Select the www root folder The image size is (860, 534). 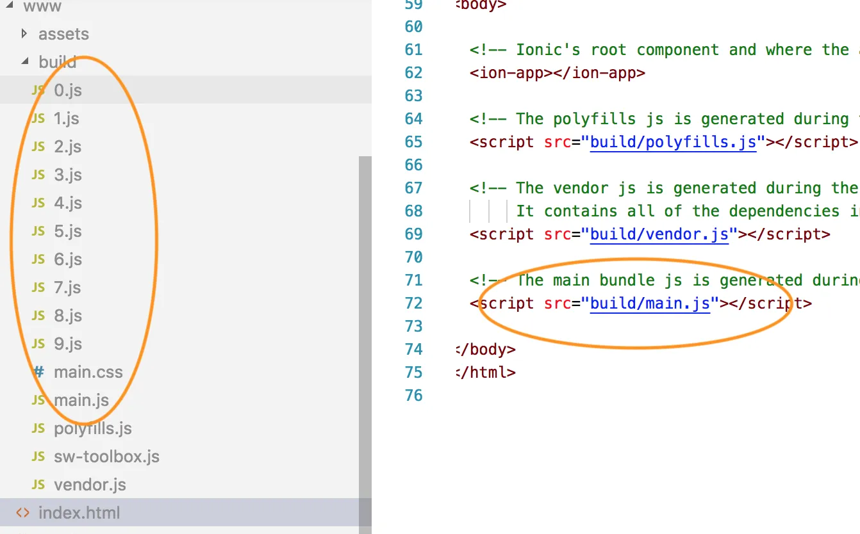42,7
